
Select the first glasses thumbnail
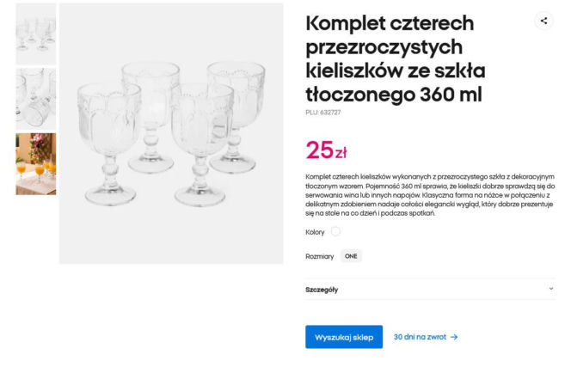35,33
